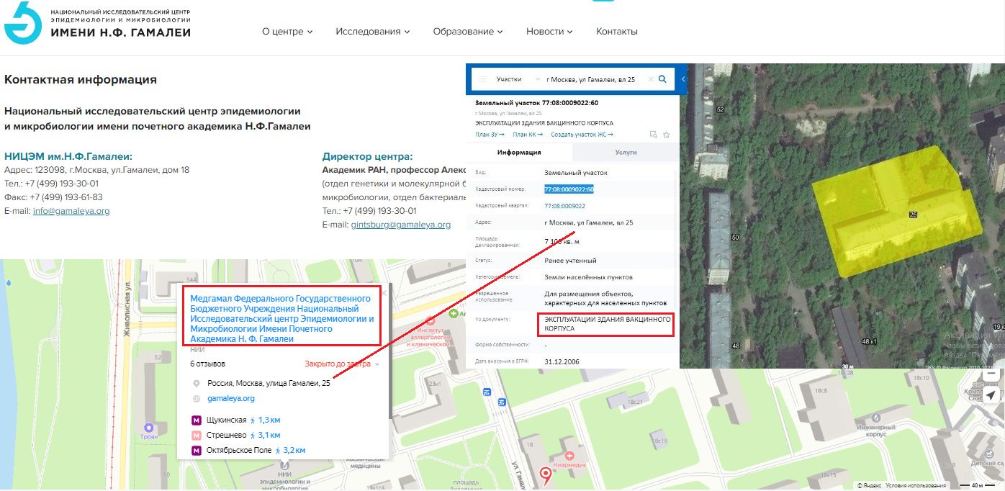Click the Троян purple map marker

click(149, 428)
